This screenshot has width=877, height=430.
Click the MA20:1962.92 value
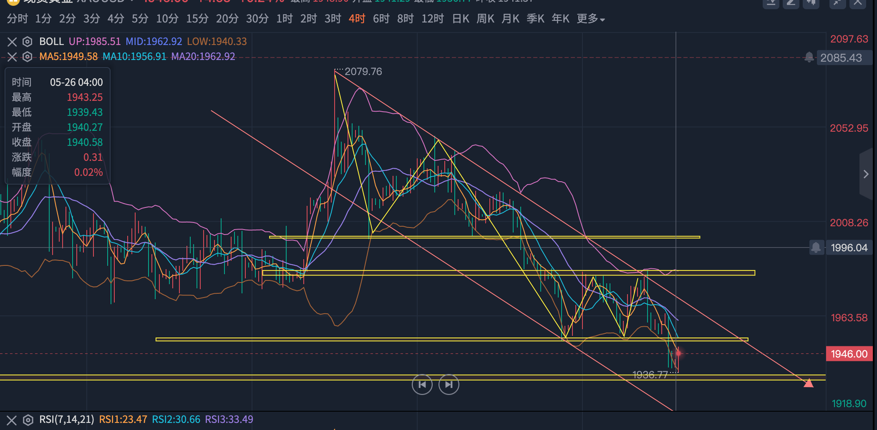click(203, 57)
